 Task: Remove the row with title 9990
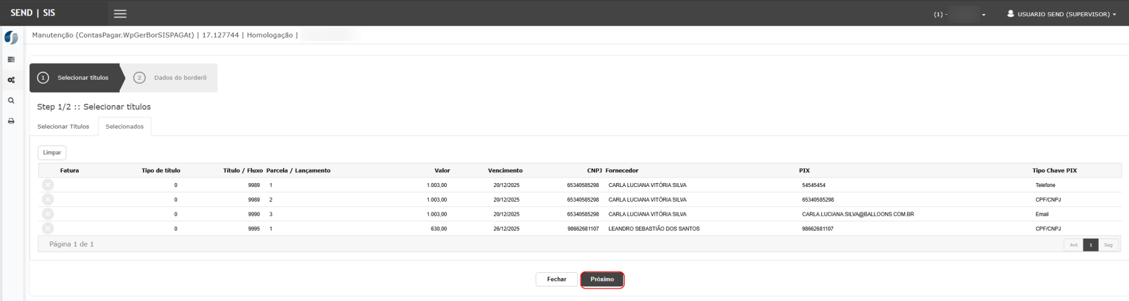click(x=48, y=214)
